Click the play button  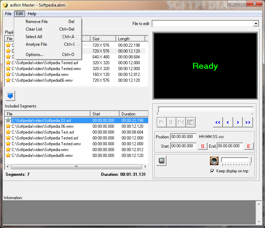pyautogui.click(x=162, y=122)
